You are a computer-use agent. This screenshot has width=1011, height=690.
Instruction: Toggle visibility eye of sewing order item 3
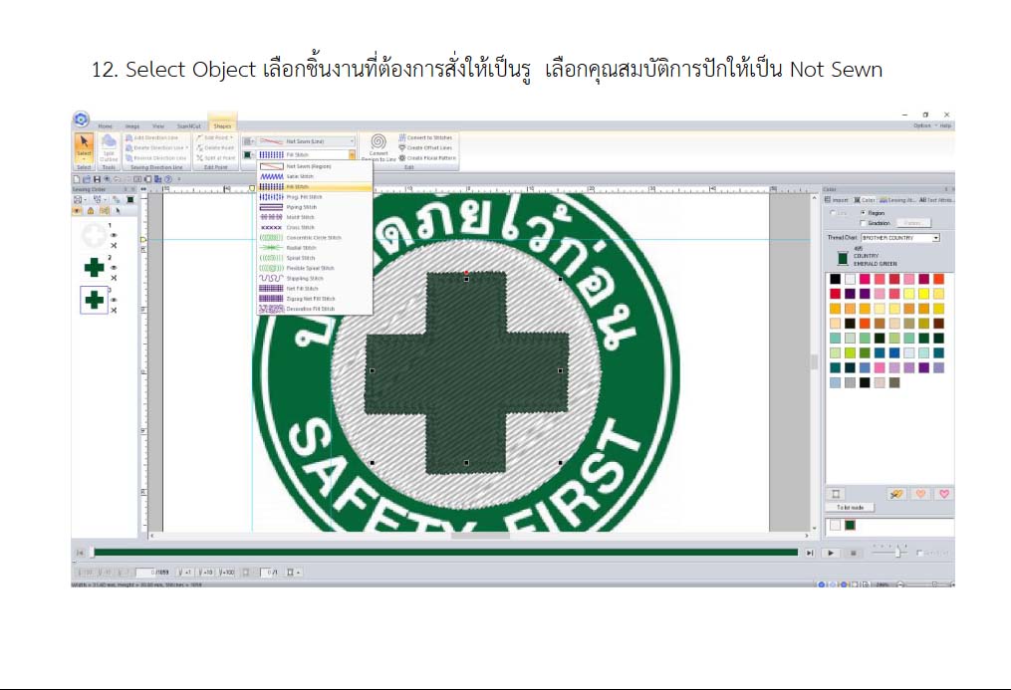(x=114, y=300)
